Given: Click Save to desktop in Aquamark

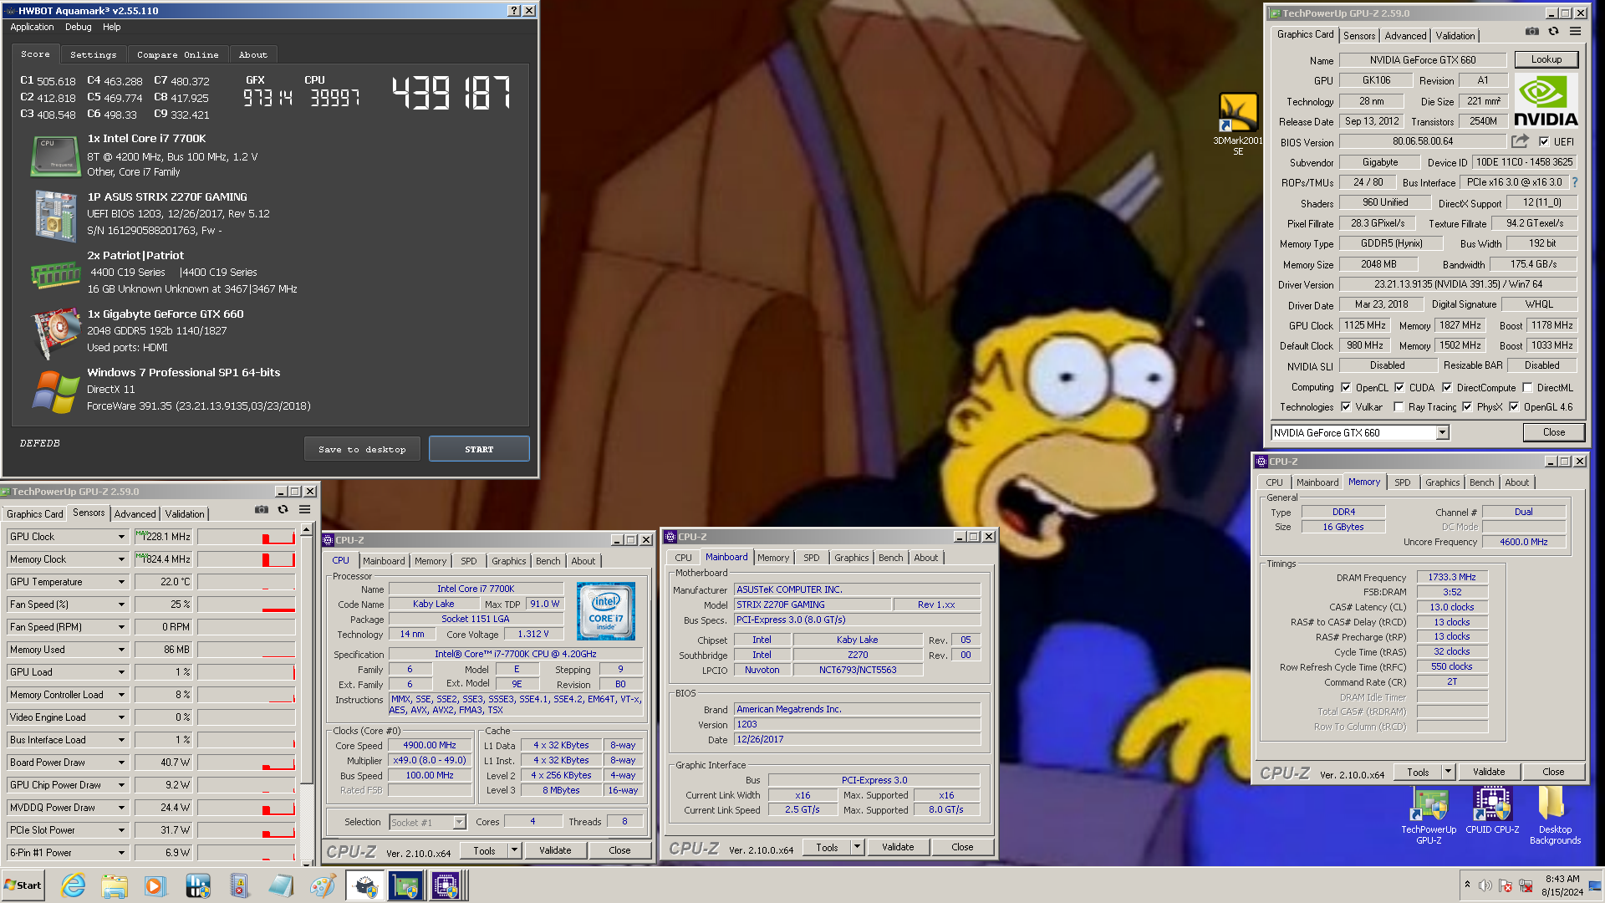Looking at the screenshot, I should [362, 449].
